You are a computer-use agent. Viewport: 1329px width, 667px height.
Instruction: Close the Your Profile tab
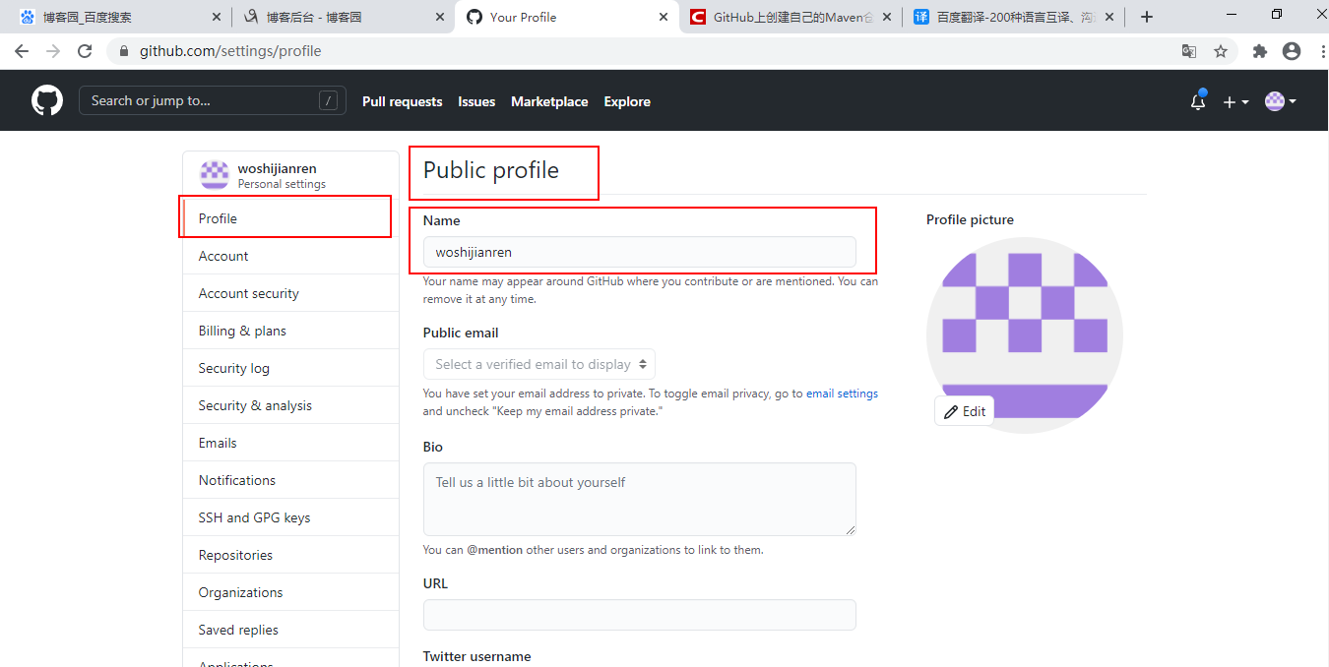pyautogui.click(x=664, y=17)
